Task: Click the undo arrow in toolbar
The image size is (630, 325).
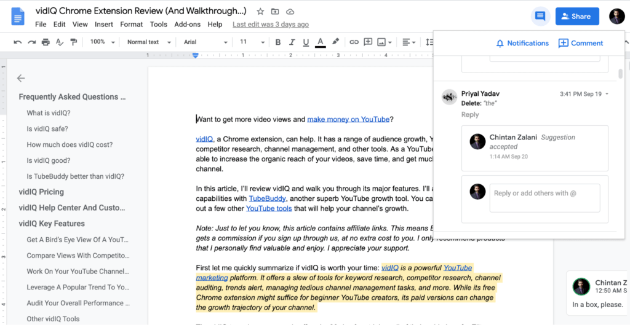Action: [x=17, y=42]
